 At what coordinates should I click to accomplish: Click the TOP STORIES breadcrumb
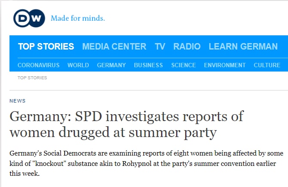pyautogui.click(x=32, y=78)
